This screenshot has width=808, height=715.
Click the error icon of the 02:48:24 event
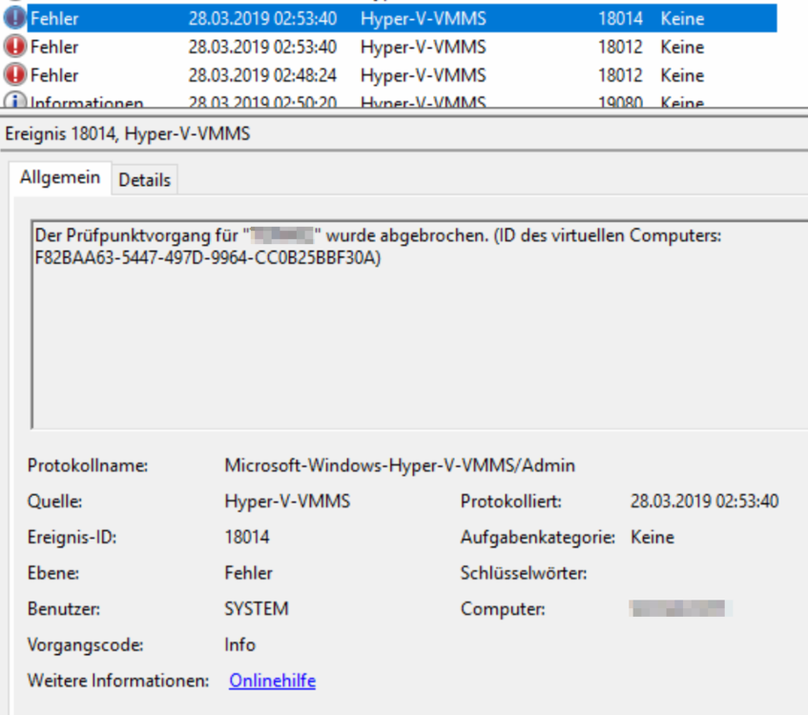[15, 75]
